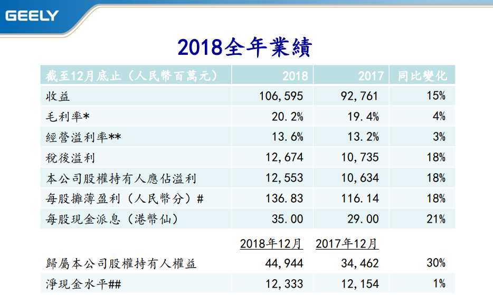Image resolution: width=493 pixels, height=295 pixels.
Task: Click net cash value 12,154
Action: (x=360, y=284)
